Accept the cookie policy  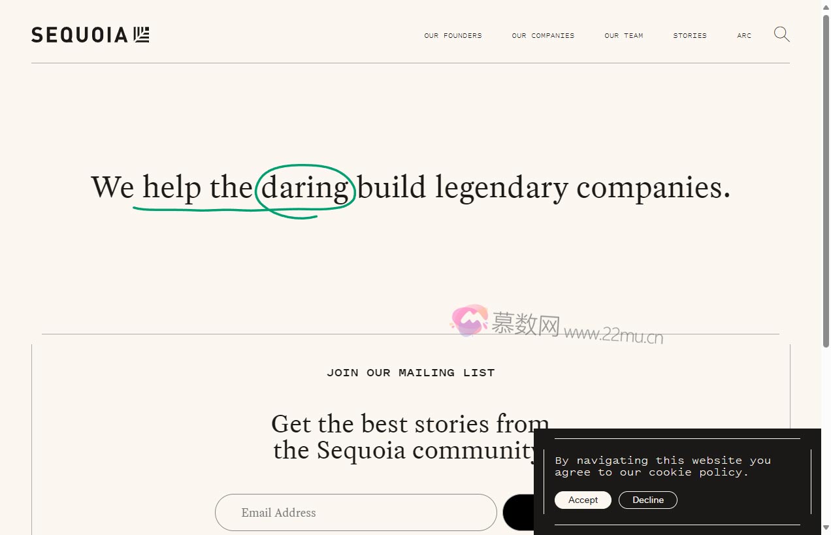(583, 500)
